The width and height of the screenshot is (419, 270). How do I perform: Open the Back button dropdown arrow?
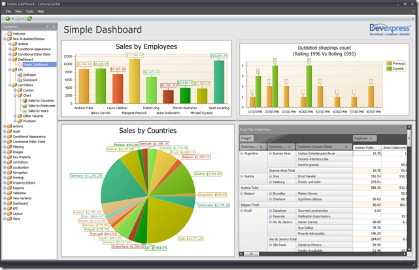click(x=12, y=19)
